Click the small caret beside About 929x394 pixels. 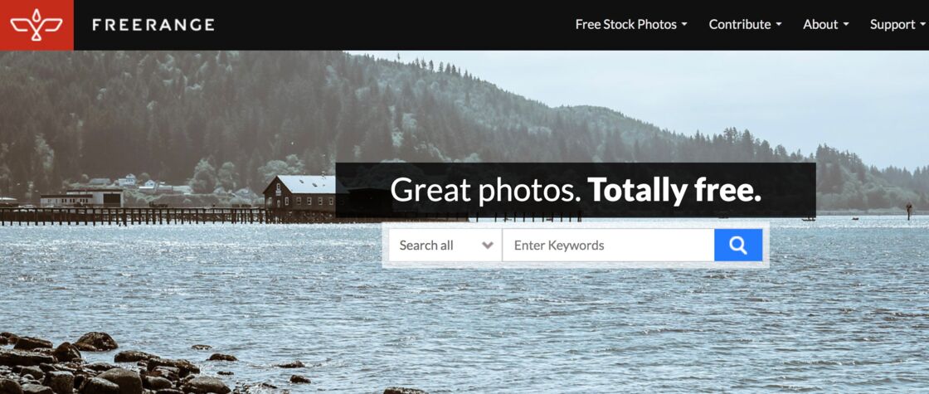point(846,24)
